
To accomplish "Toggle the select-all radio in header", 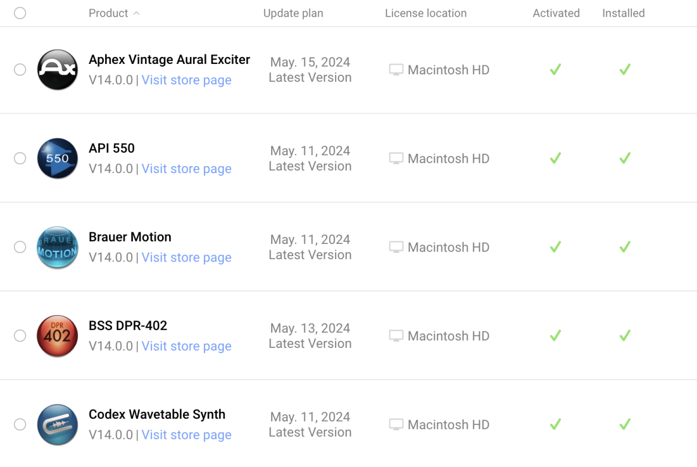I will point(20,13).
